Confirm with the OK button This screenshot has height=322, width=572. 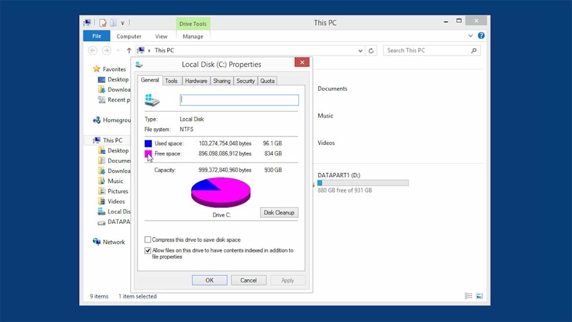tap(209, 280)
